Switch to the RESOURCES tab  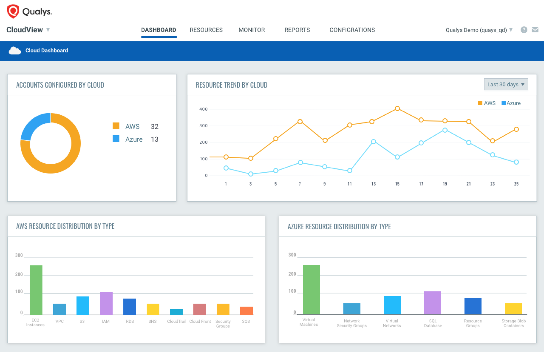(x=206, y=30)
